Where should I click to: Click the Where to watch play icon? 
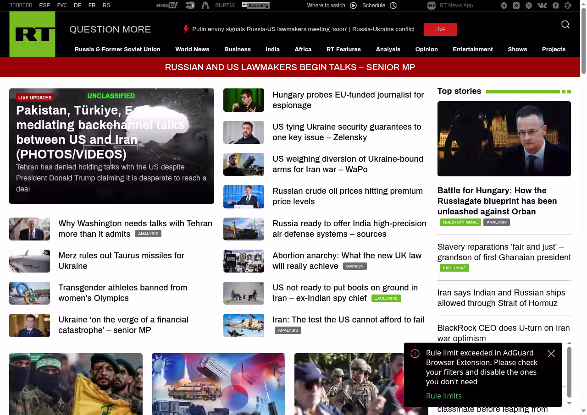coord(353,5)
